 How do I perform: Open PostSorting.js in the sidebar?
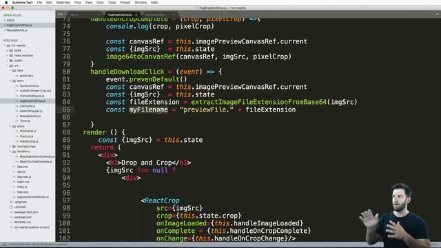(29, 141)
